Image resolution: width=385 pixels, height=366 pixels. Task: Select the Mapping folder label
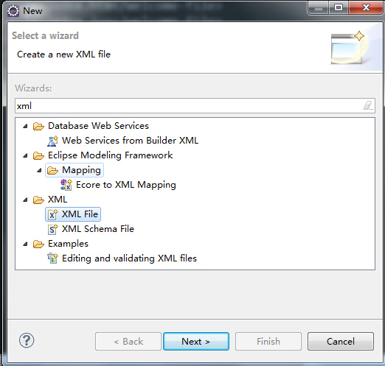click(81, 170)
